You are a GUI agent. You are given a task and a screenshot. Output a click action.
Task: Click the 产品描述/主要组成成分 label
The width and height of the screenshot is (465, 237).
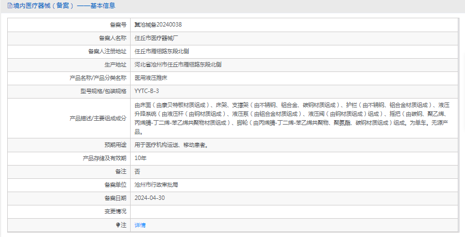[98, 118]
